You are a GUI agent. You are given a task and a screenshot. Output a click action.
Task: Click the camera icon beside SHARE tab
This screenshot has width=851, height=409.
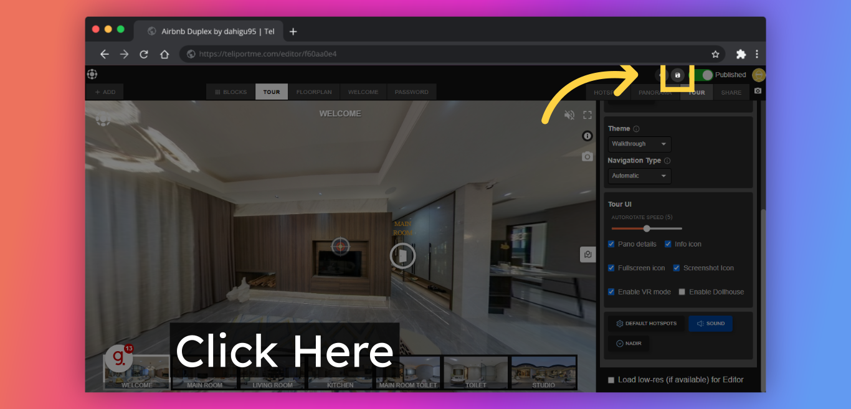[x=758, y=91]
